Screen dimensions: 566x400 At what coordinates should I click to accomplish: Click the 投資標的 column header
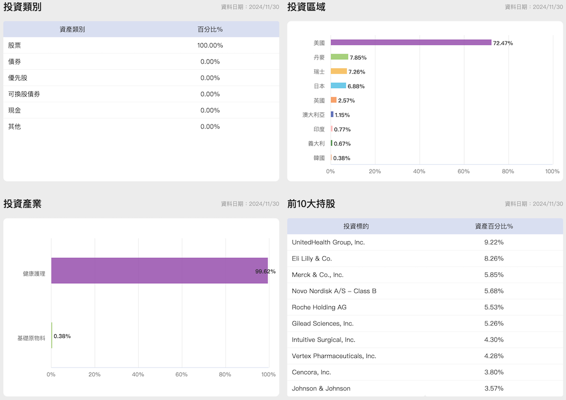[356, 226]
